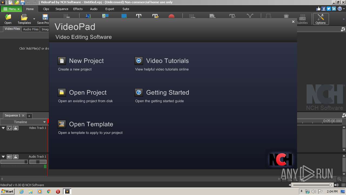Select the Sequence 1 tab
Image resolution: width=346 pixels, height=195 pixels.
[x=15, y=115]
